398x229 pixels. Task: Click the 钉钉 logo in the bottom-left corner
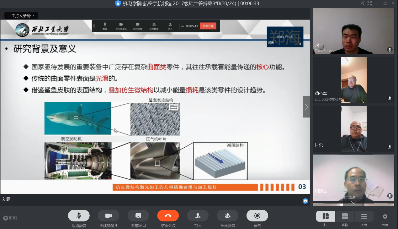pos(10,218)
